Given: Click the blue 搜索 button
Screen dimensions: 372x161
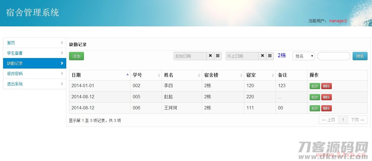Looking at the screenshot, I should (360, 56).
